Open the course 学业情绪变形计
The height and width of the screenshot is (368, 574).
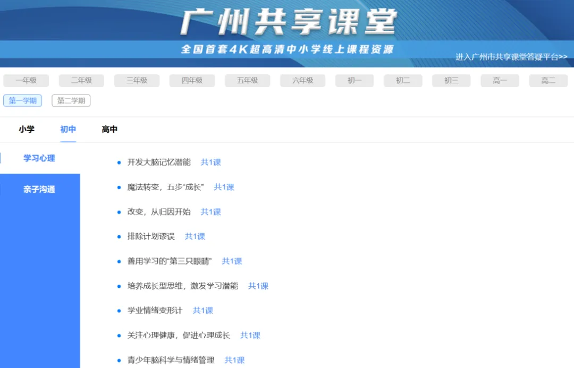coord(155,311)
